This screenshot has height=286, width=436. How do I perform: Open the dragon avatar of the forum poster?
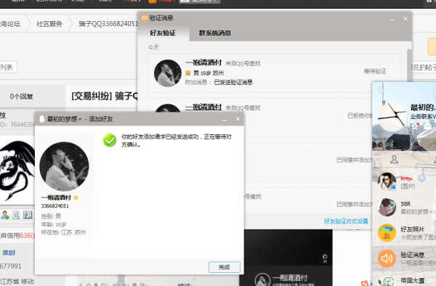click(17, 170)
